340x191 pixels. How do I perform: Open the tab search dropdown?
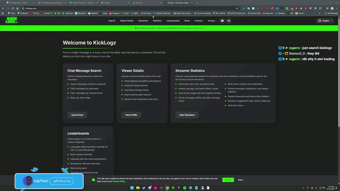tap(3, 3)
